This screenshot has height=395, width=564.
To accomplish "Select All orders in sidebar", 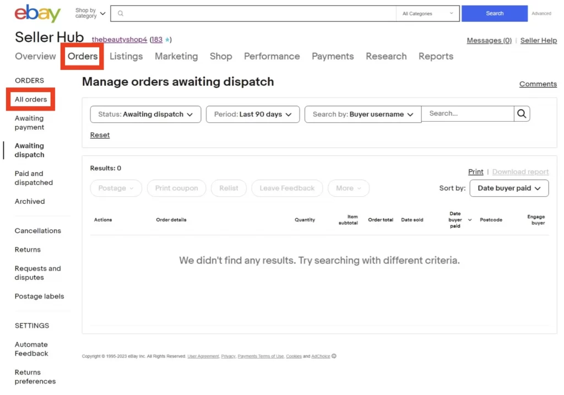I will (x=31, y=99).
